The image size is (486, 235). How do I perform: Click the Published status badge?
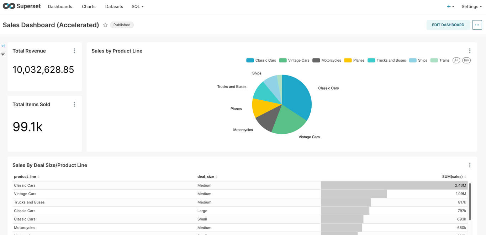122,25
